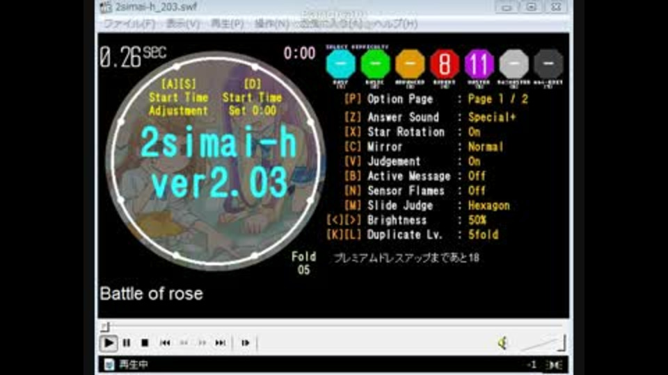668x375 pixels.
Task: Toggle the [V] Judgement option
Action: pos(413,161)
